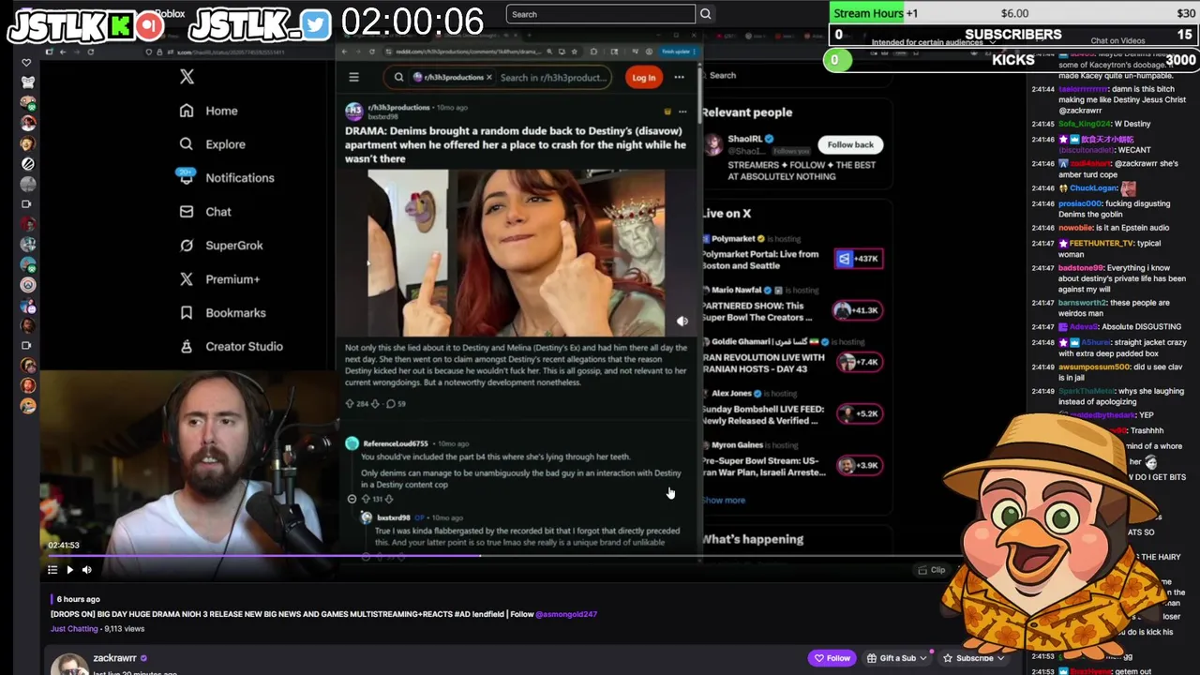This screenshot has height=675, width=1200.
Task: Open ShaoiRL's profile in Relevant people
Action: (x=745, y=139)
